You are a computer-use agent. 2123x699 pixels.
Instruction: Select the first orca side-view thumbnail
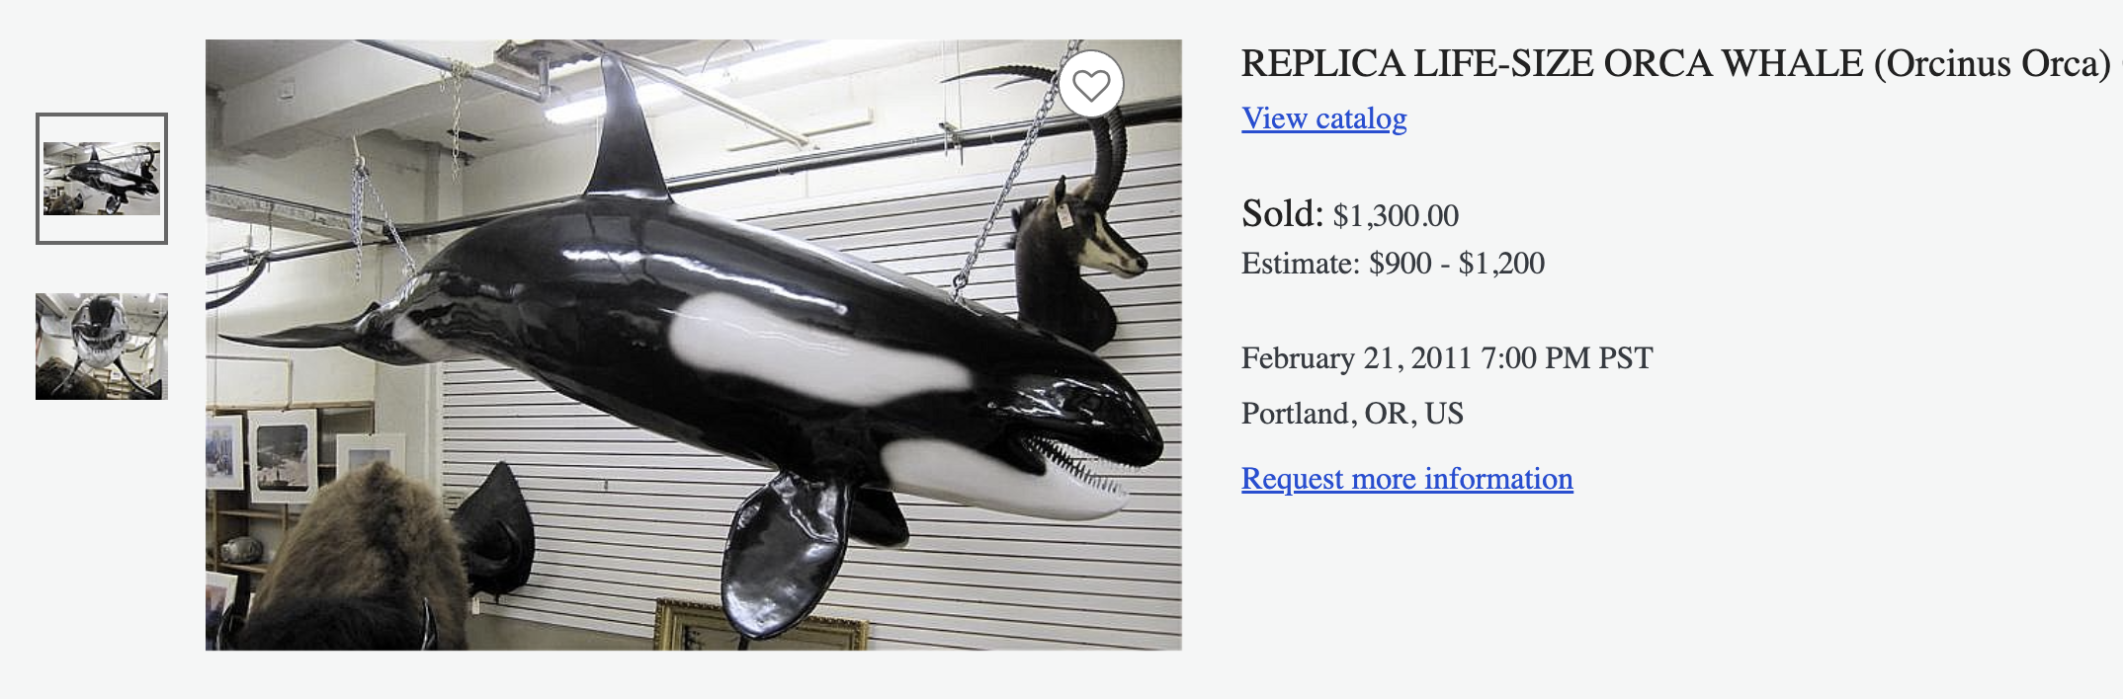point(102,179)
